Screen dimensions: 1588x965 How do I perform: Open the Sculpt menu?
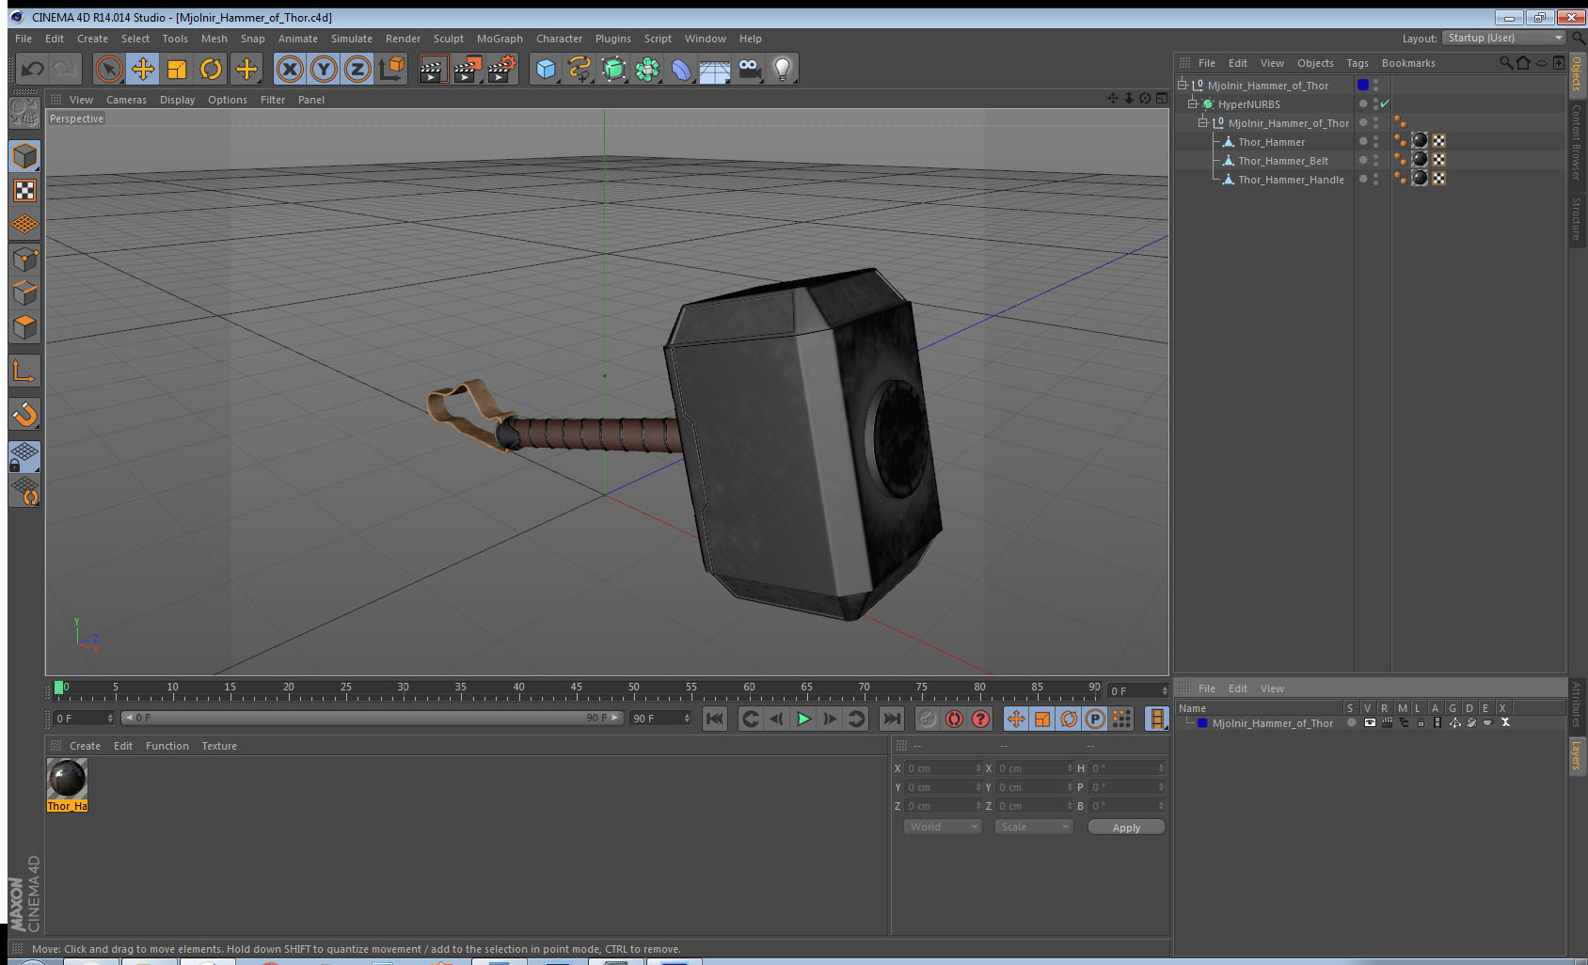pos(449,39)
